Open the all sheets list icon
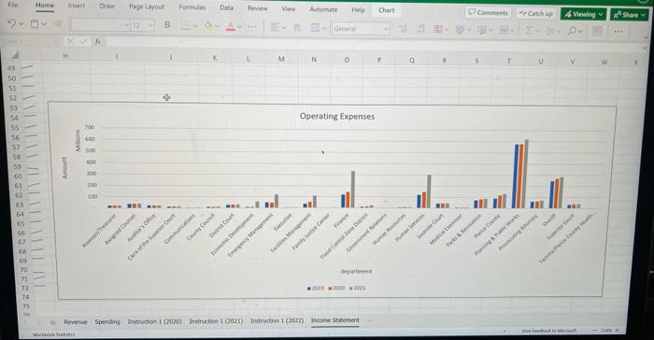This screenshot has height=340, width=654. pyautogui.click(x=53, y=322)
